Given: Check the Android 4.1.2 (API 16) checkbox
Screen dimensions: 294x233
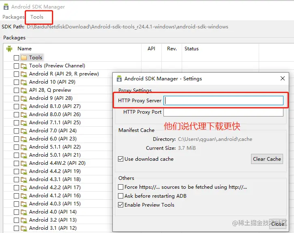Looking at the screenshot, I should click(16, 196).
